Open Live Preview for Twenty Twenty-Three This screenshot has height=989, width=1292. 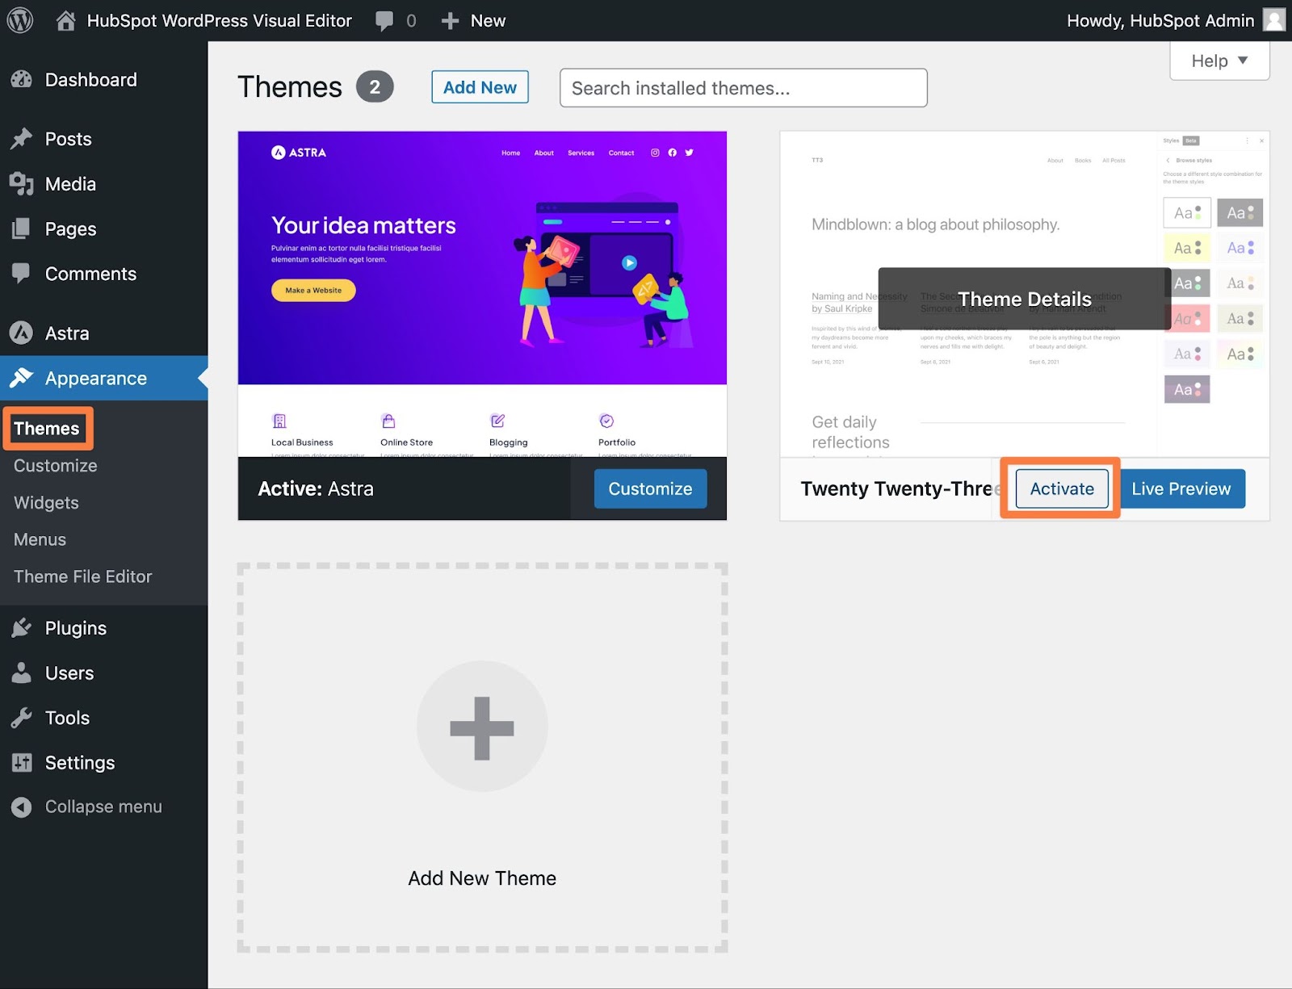click(1181, 488)
